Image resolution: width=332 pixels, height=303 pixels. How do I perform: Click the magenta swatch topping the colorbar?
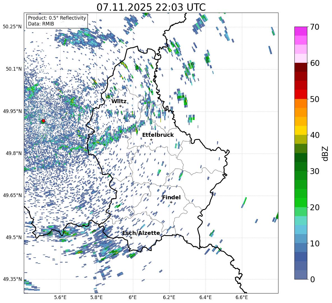301,31
